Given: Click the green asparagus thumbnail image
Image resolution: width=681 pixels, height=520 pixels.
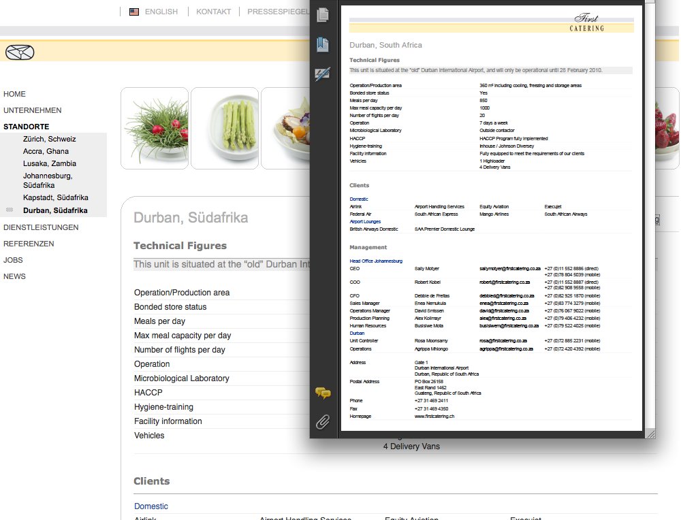Looking at the screenshot, I should 225,128.
